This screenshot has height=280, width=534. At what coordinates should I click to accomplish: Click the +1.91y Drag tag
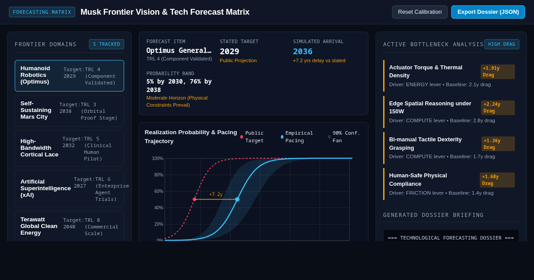pos(498,72)
